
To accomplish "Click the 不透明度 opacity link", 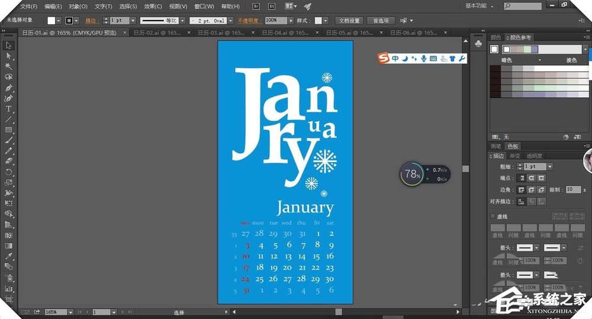I will (x=249, y=21).
